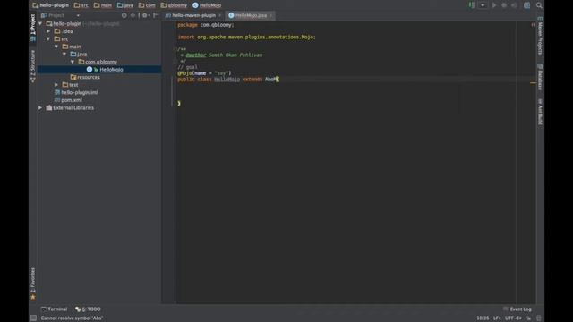Collapse the hello-plugin root tree node
This screenshot has height=322, width=573.
[40, 24]
